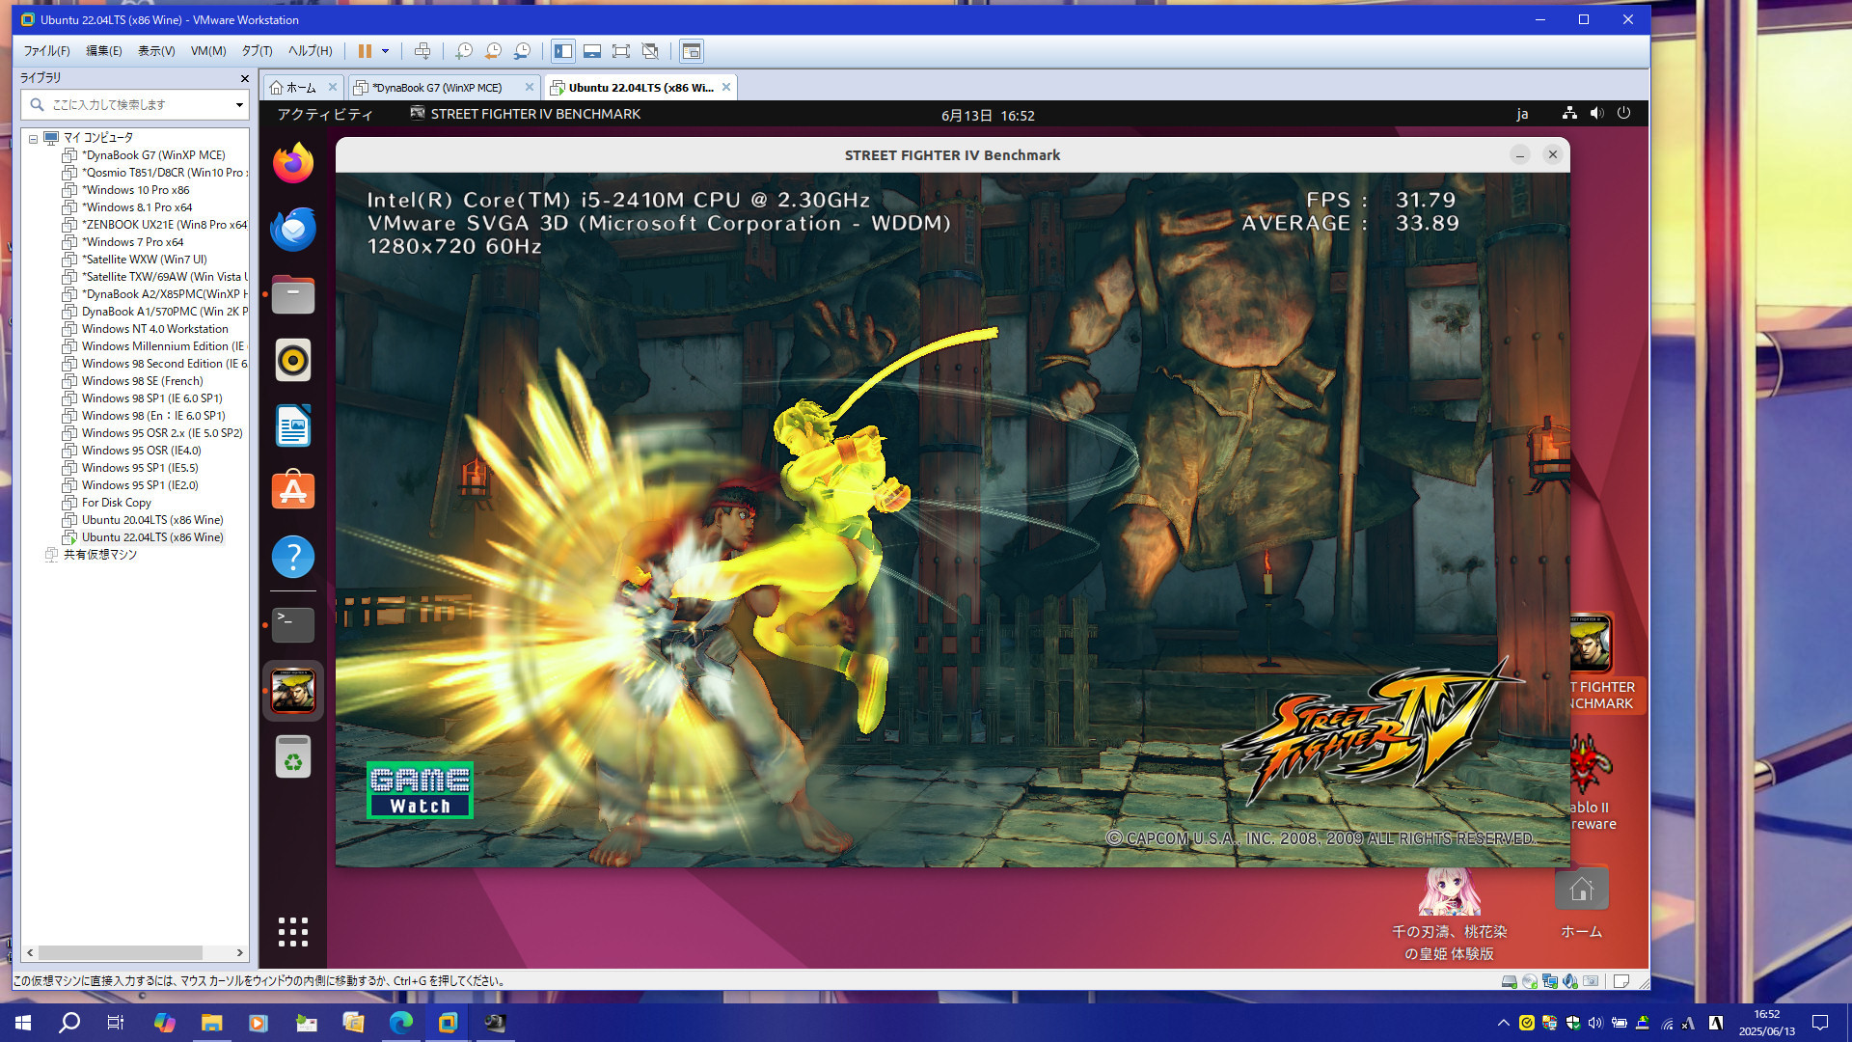Click the Ubuntu volume indicator icon
The width and height of the screenshot is (1852, 1042).
coord(1597,113)
